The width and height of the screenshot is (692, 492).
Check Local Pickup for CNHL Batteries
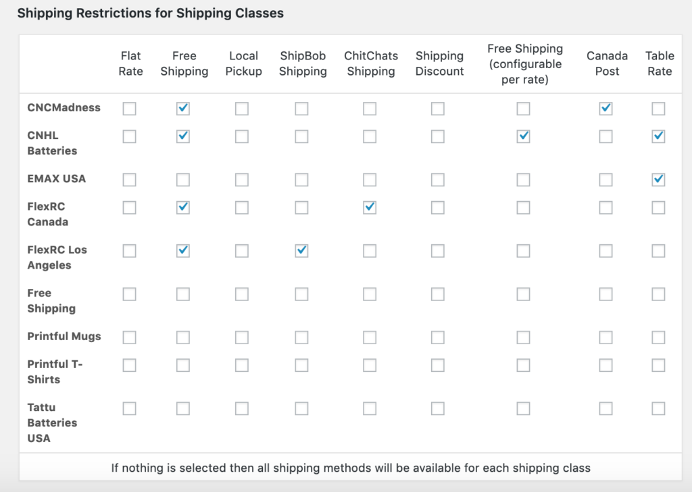tap(242, 136)
